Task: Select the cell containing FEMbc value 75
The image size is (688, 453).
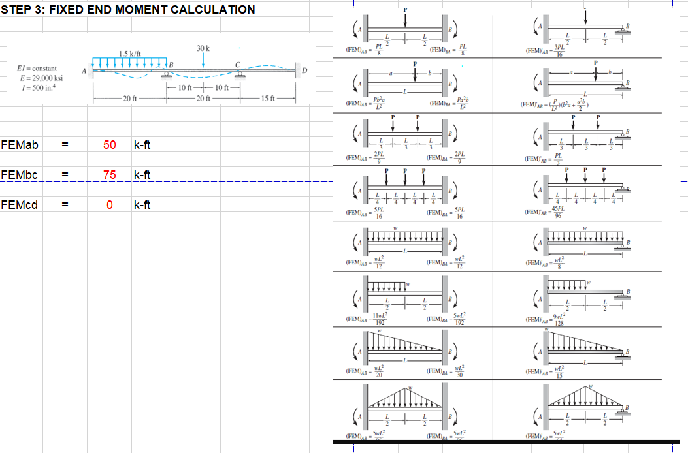Action: click(111, 174)
